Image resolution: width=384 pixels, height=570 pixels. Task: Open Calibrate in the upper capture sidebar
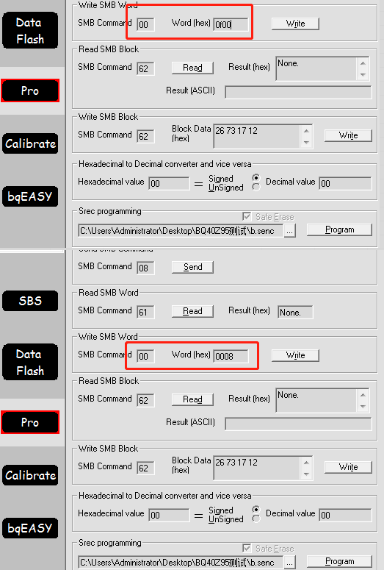30,143
